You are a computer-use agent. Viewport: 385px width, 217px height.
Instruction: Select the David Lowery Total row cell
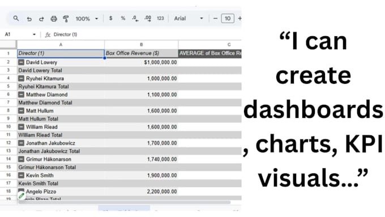pos(61,70)
